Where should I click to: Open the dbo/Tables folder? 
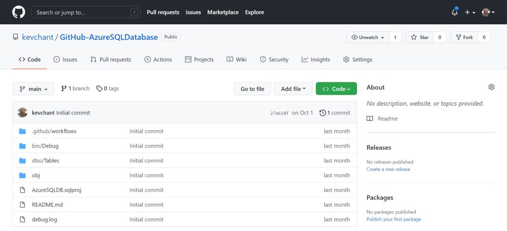tap(45, 161)
